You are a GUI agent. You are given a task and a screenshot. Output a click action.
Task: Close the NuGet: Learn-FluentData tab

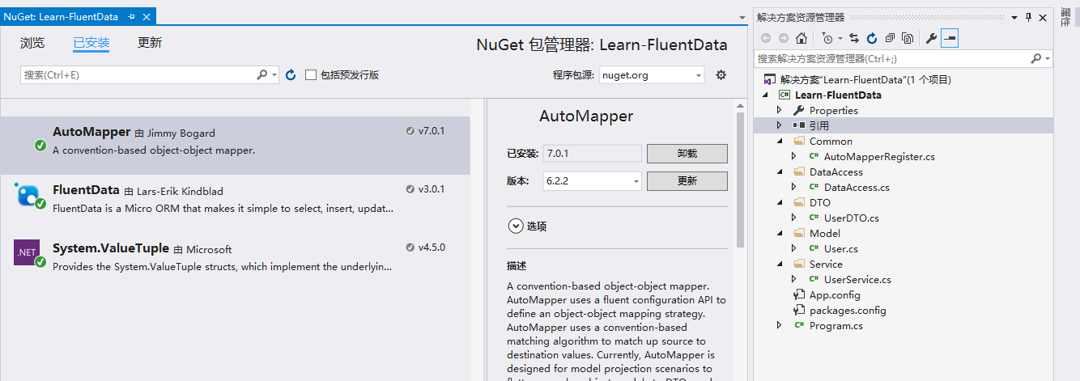point(147,16)
